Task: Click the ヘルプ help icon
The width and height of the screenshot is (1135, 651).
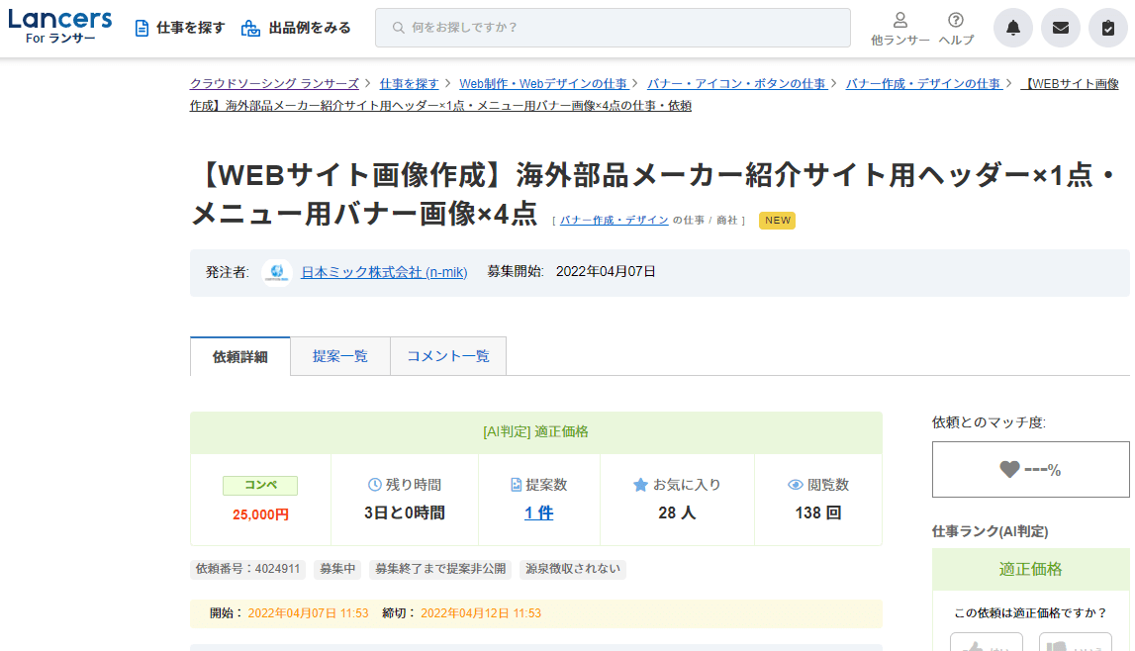Action: (x=955, y=21)
